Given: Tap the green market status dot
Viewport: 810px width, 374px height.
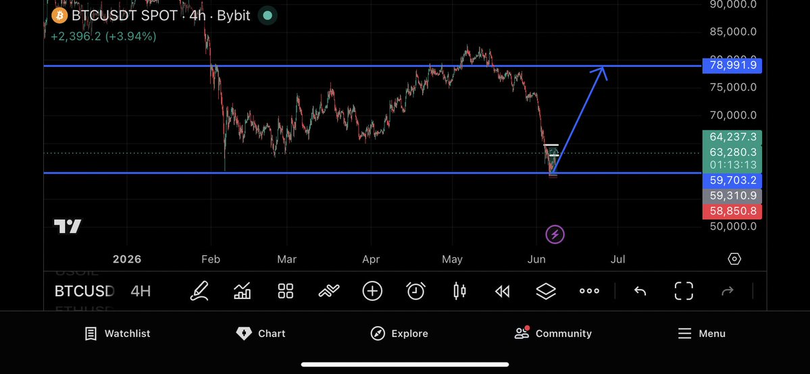Looking at the screenshot, I should (268, 16).
